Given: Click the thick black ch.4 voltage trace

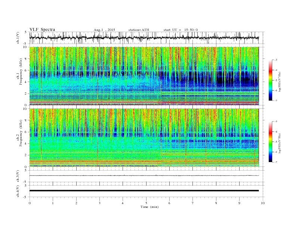Looking at the screenshot, I should [144, 191].
